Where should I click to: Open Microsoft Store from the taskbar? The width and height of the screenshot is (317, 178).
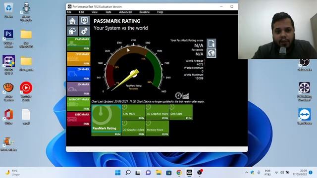coord(169,173)
